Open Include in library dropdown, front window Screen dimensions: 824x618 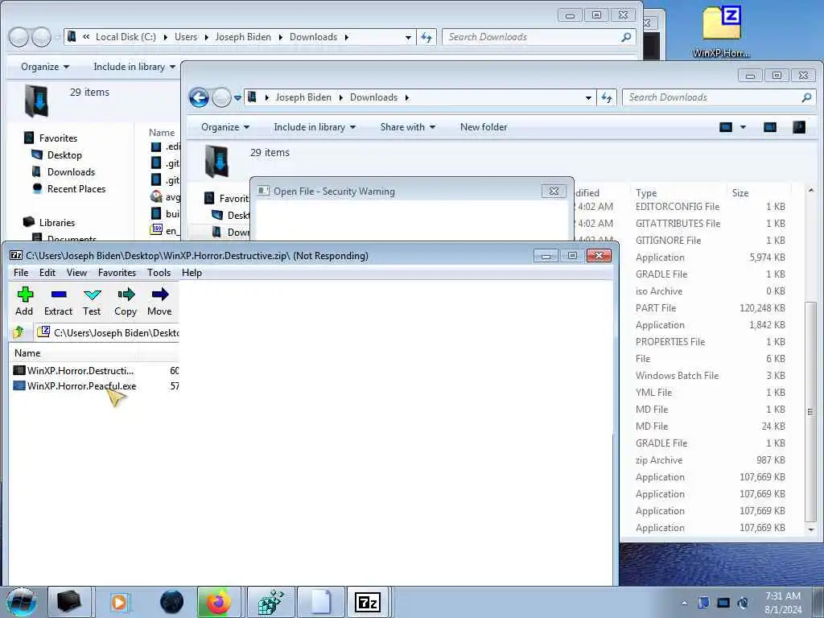coord(315,127)
